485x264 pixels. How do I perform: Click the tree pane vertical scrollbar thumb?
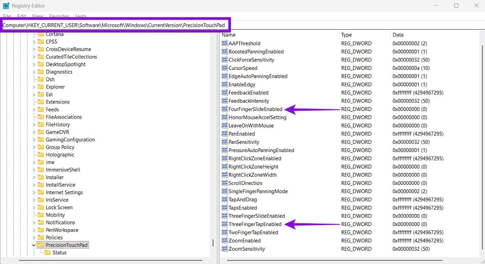point(213,243)
